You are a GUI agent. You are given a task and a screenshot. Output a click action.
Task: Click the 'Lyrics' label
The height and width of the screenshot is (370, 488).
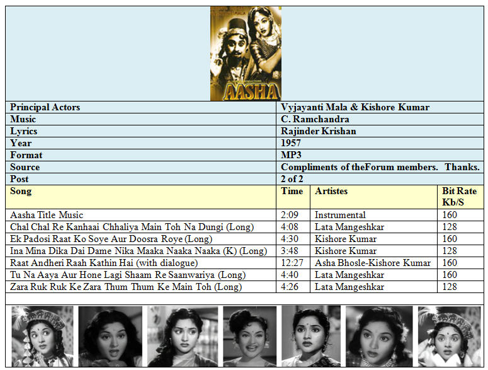pos(24,131)
